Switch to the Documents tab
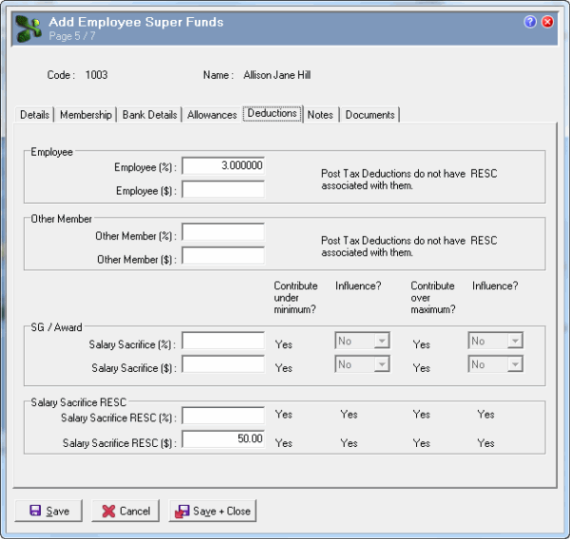Viewport: 570px width, 539px height. pos(370,115)
